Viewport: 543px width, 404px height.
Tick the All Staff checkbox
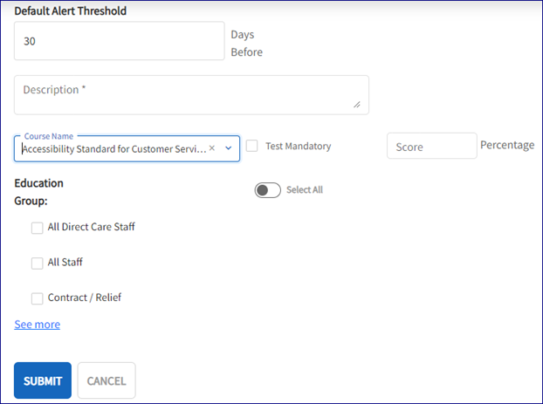(x=37, y=263)
